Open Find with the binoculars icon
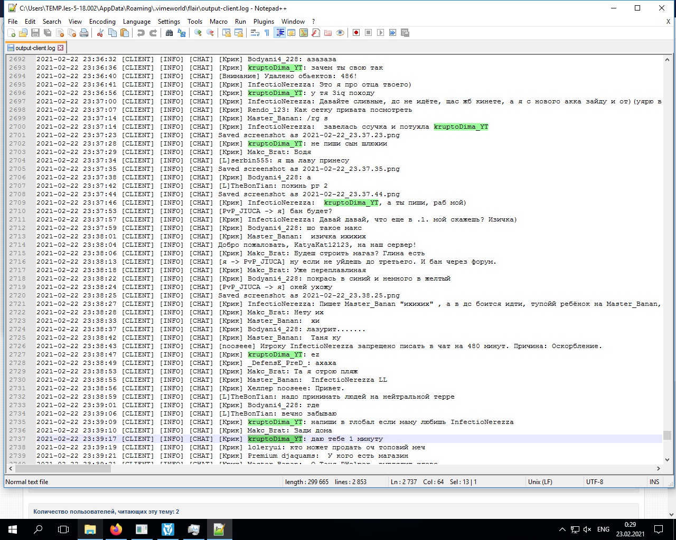Image resolution: width=676 pixels, height=540 pixels. click(x=169, y=33)
